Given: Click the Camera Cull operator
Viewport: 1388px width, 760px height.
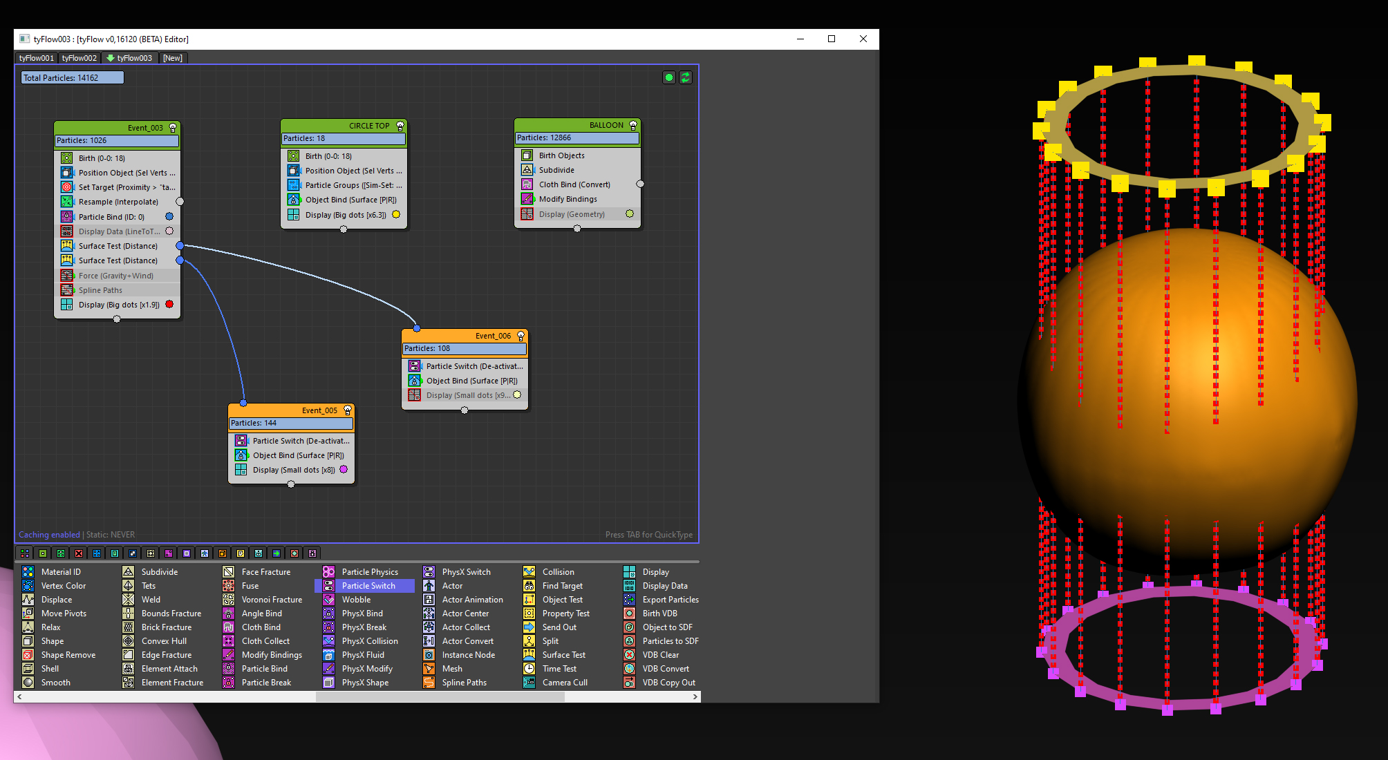Looking at the screenshot, I should (564, 683).
